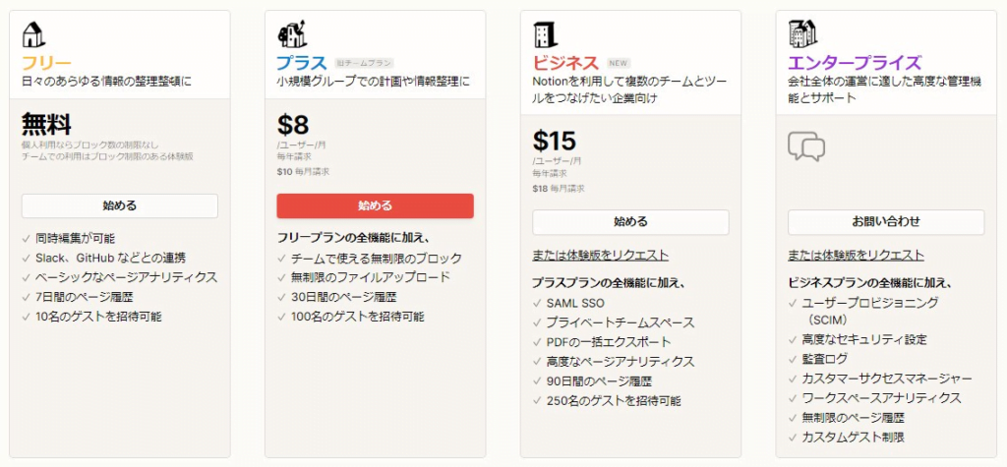The image size is (1007, 467).
Task: Open または体験版をリクエスト link under Enterprise
Action: (857, 255)
